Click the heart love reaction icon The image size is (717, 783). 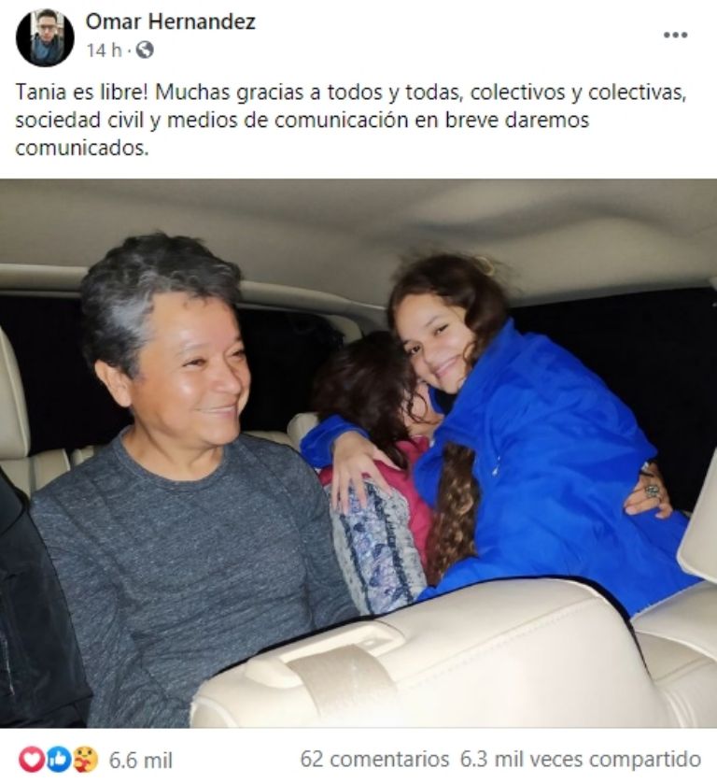(32, 760)
